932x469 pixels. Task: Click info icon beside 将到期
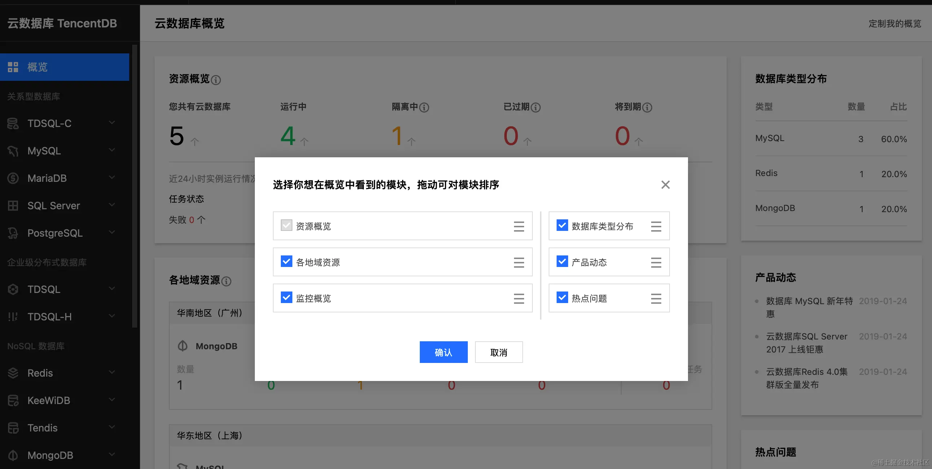pos(647,108)
